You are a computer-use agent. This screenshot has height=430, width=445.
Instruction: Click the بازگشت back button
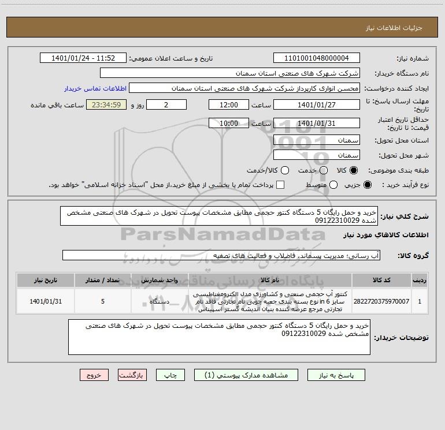tap(132, 375)
